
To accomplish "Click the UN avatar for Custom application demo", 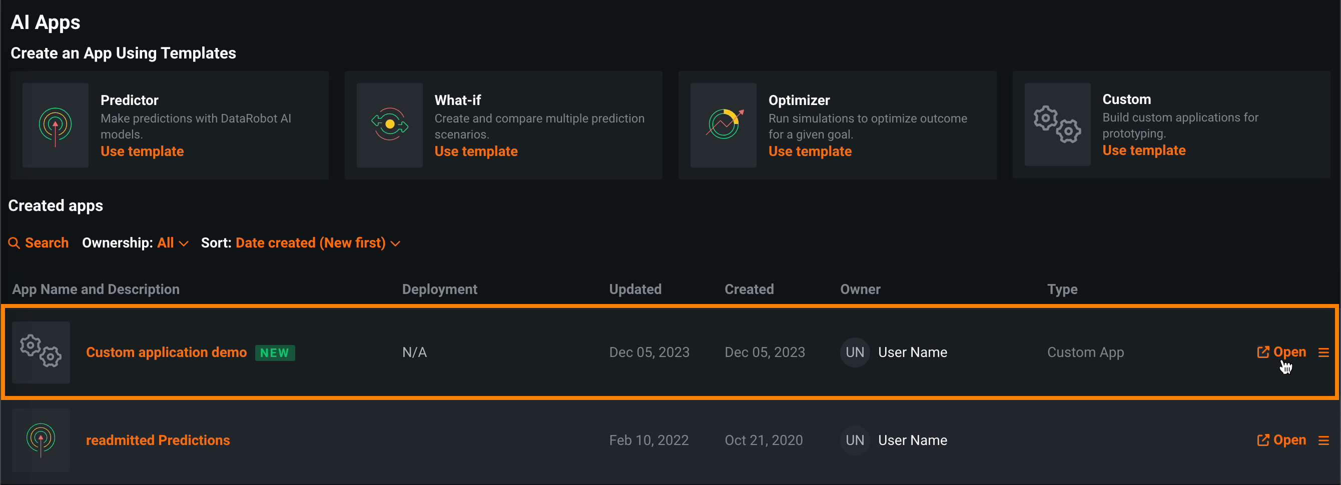I will (855, 352).
